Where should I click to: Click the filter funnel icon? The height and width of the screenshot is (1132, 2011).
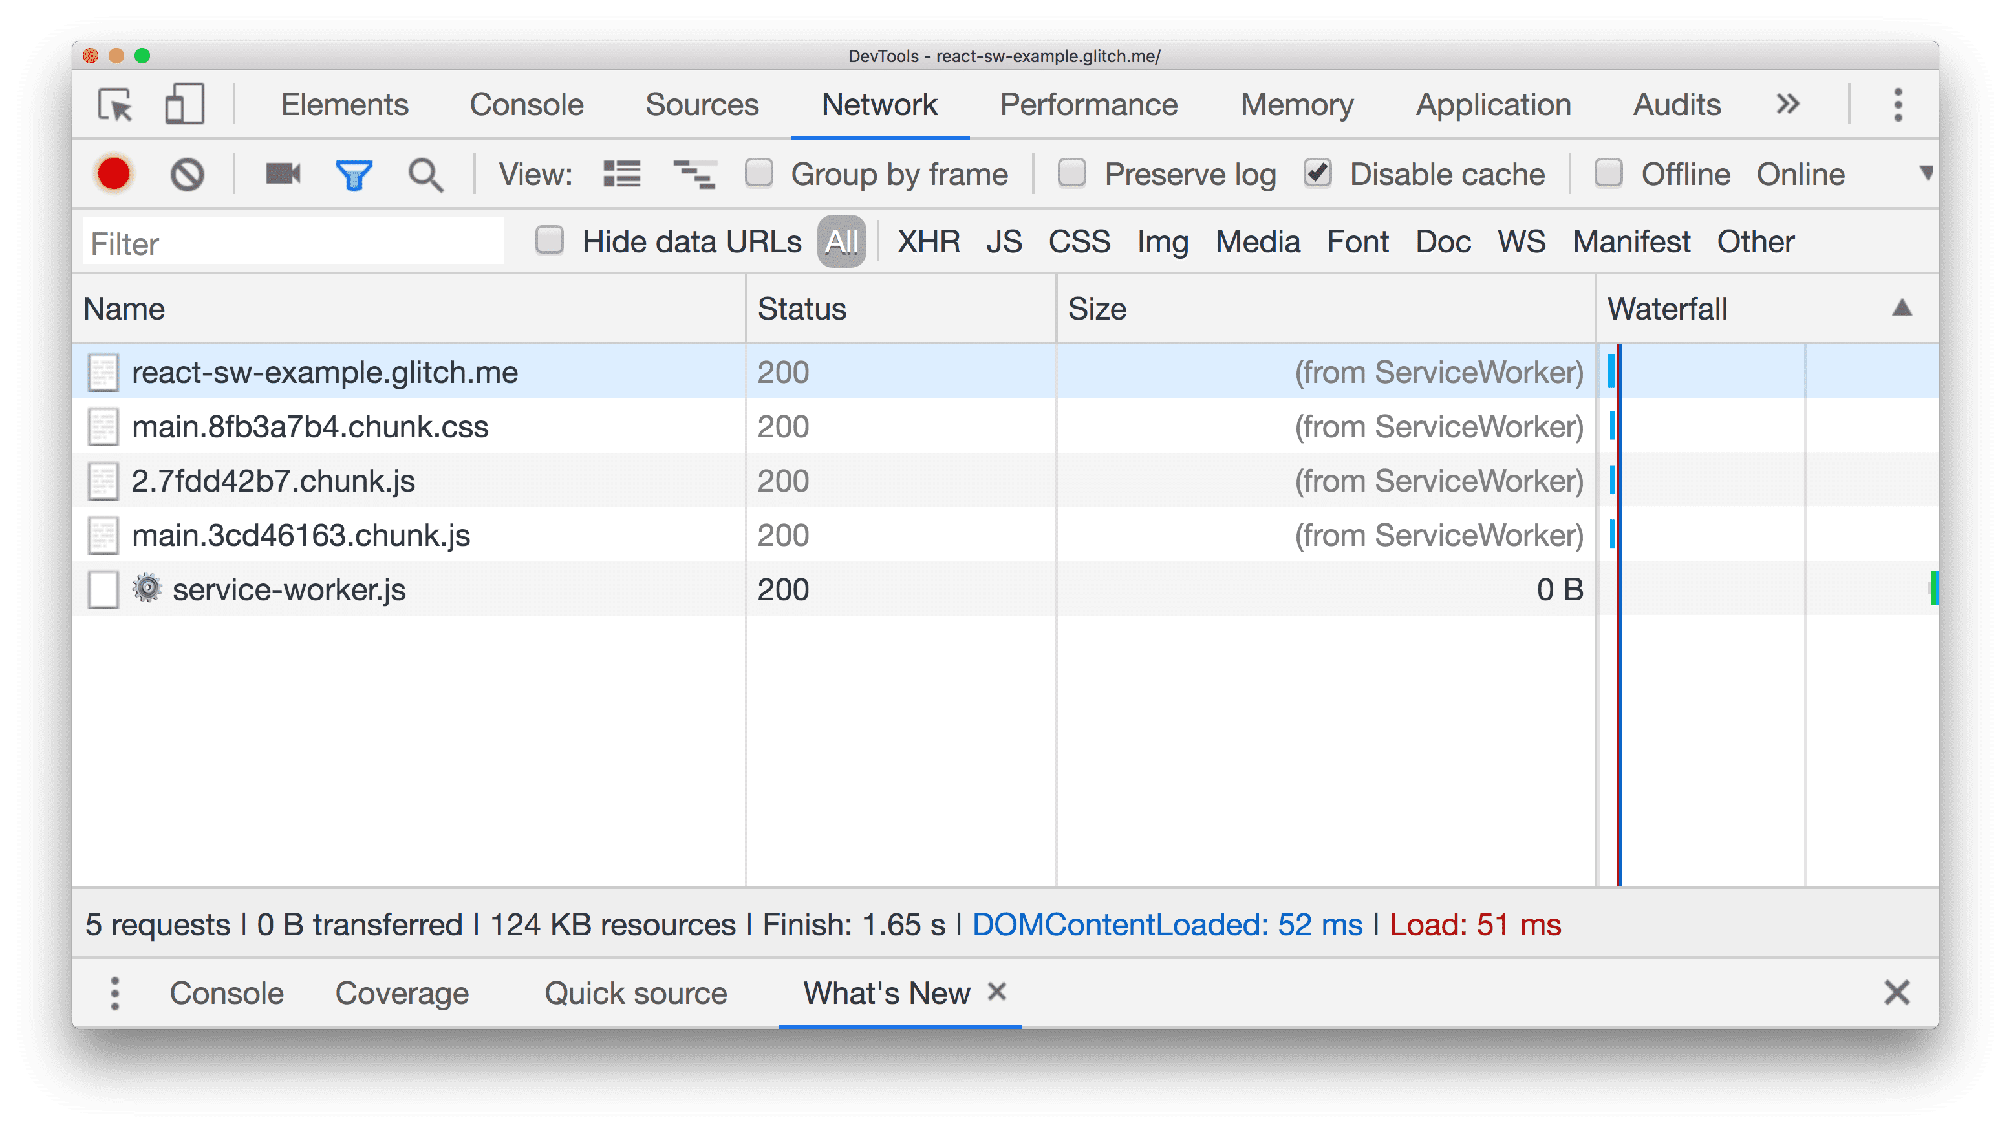(355, 173)
